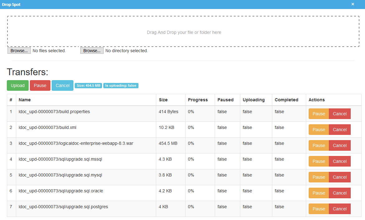Viewport: 365px width, 220px height.
Task: Click the Is uploading: false badge
Action: tap(121, 85)
